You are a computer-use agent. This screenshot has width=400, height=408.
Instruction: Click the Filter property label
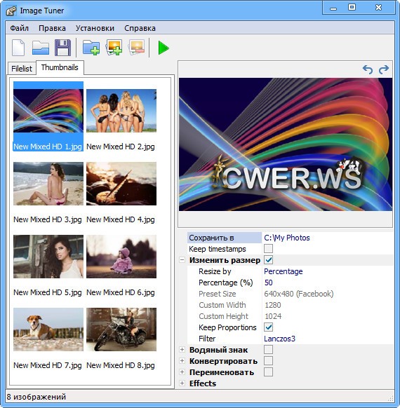[207, 339]
